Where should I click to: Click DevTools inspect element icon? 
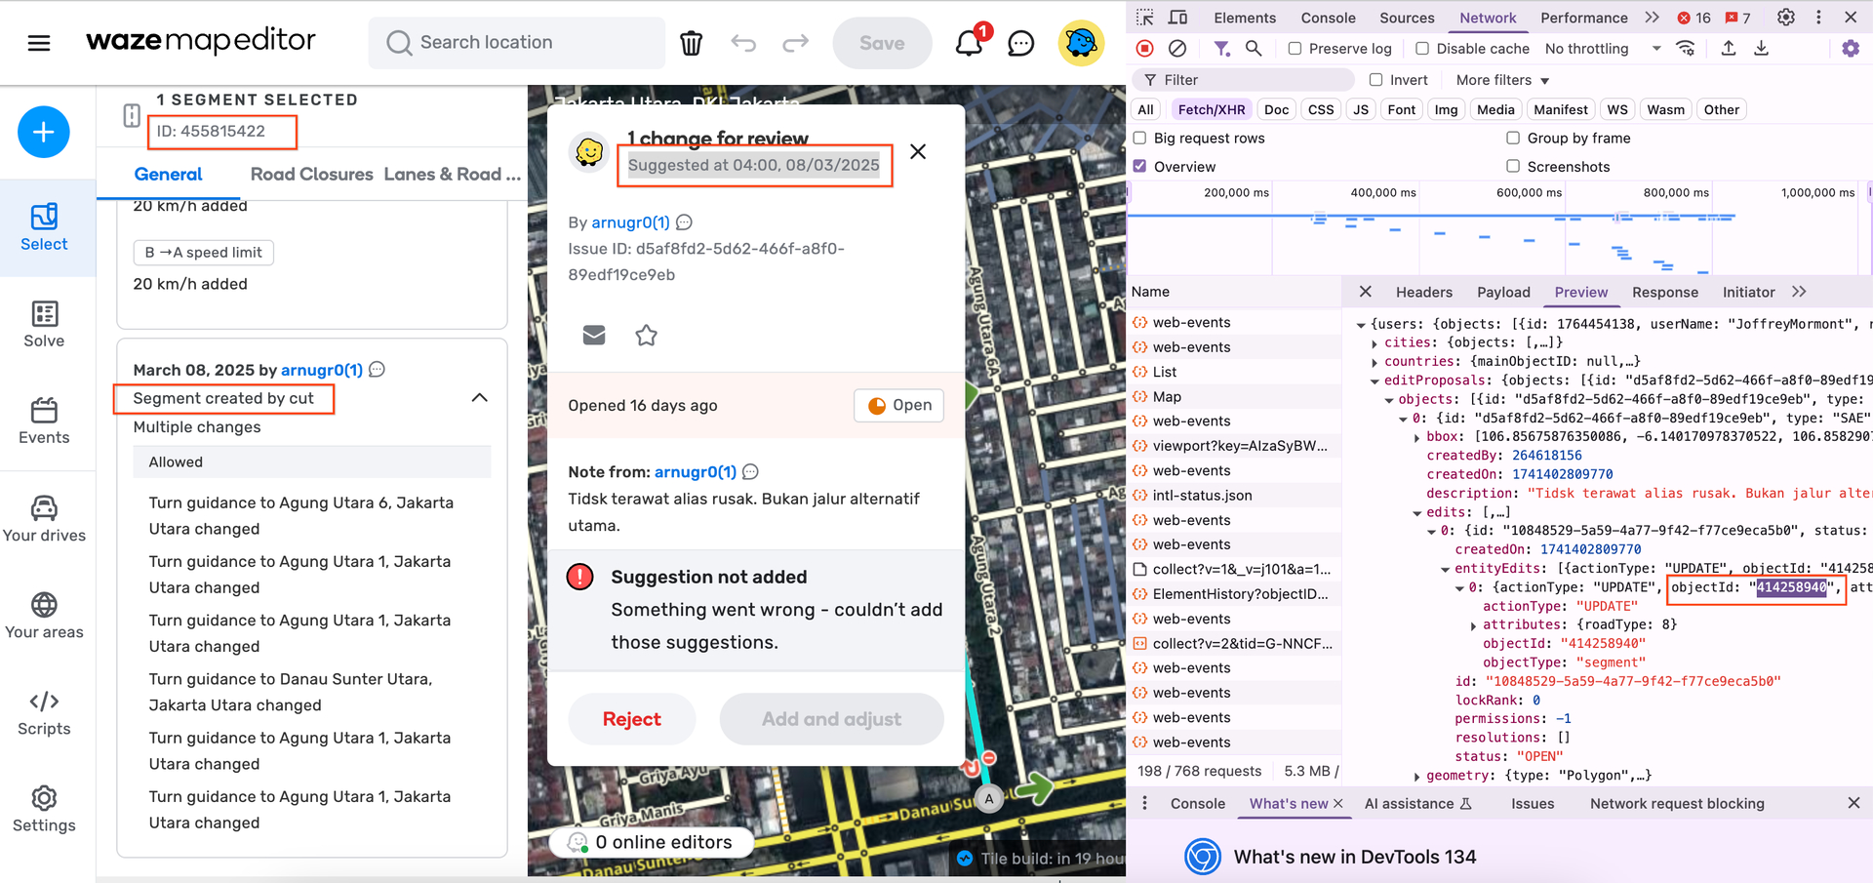[x=1145, y=18]
